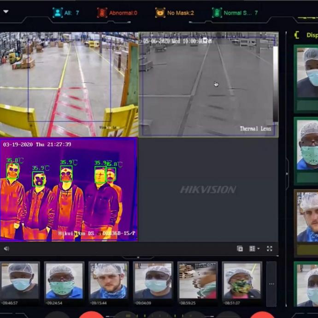Click the orange No Mask icon
This screenshot has width=318, height=318.
[160, 12]
